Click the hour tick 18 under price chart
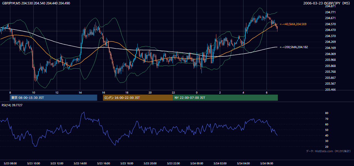The height and width of the screenshot is (166, 354). (127, 92)
